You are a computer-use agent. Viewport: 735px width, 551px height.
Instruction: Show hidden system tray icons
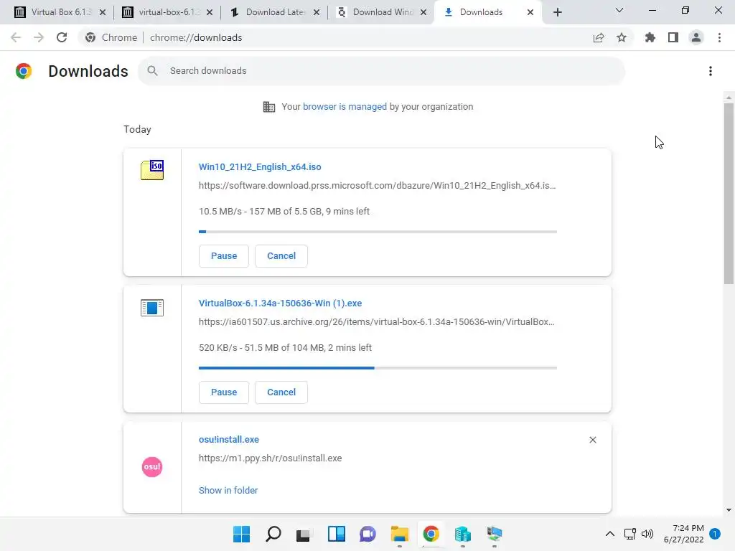point(610,534)
